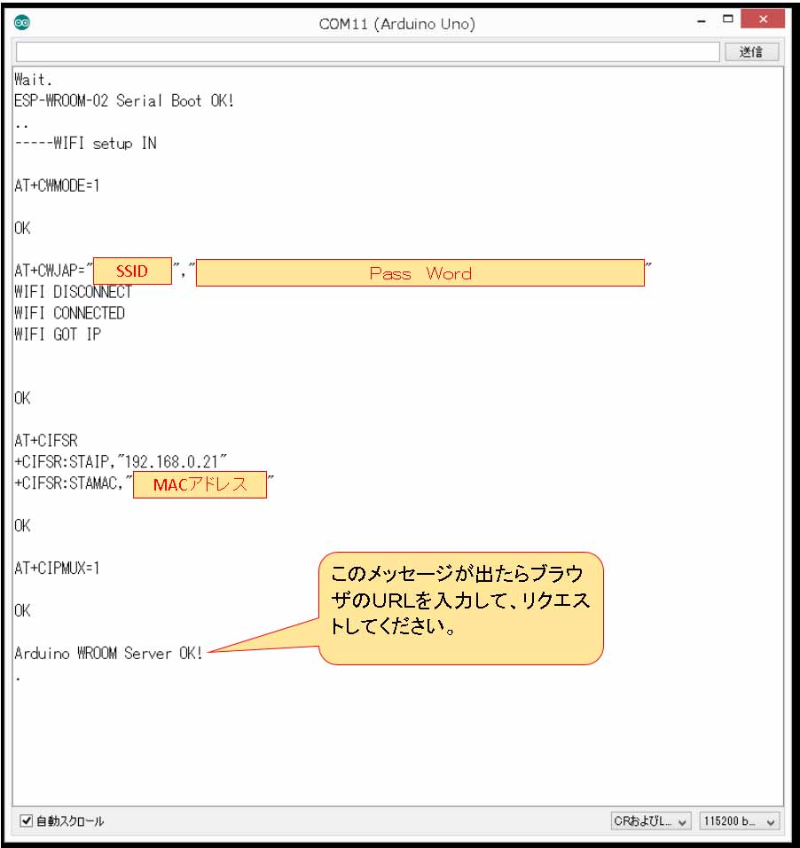Minimize the COM11 serial monitor window

click(x=702, y=20)
